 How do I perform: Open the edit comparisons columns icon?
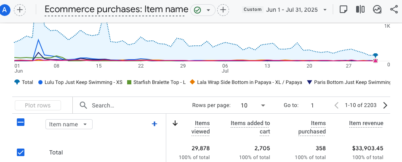tap(360, 10)
